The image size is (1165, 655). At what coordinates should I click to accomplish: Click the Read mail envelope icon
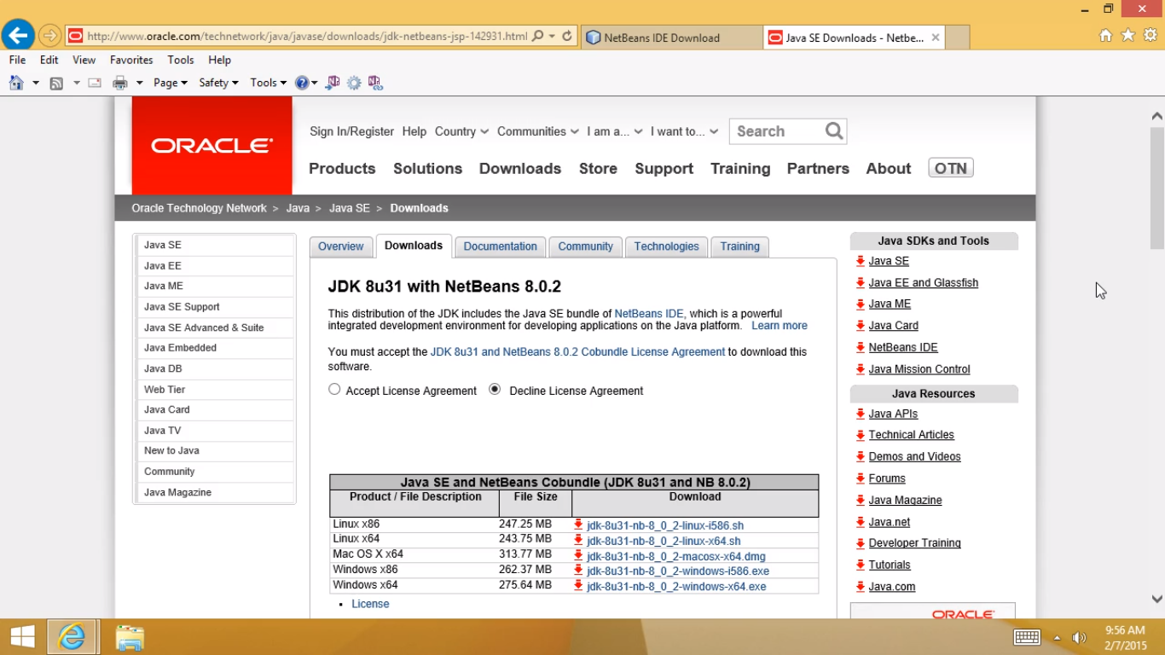tap(95, 83)
